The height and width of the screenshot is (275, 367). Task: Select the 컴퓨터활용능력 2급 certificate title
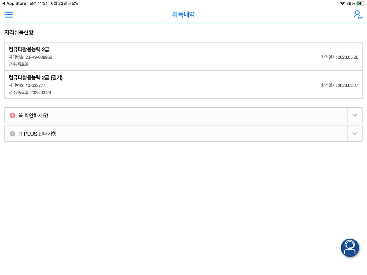pyautogui.click(x=29, y=49)
